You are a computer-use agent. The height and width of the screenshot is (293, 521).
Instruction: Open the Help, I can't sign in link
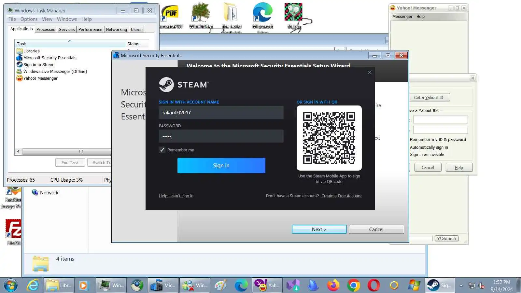(176, 196)
